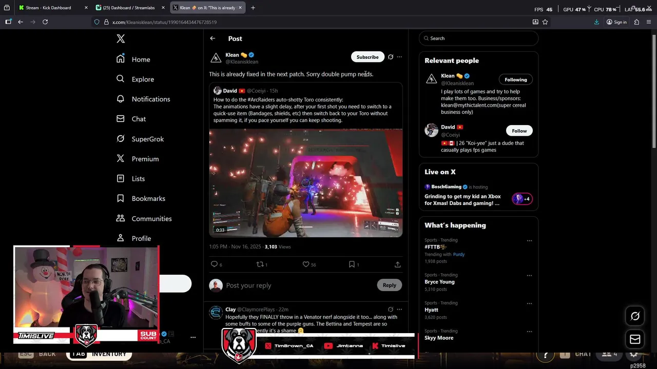Viewport: 657px width, 369px height.
Task: Like the post with the heart icon
Action: pos(306,264)
